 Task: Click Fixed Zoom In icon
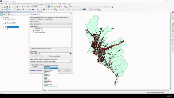pos(13,10)
